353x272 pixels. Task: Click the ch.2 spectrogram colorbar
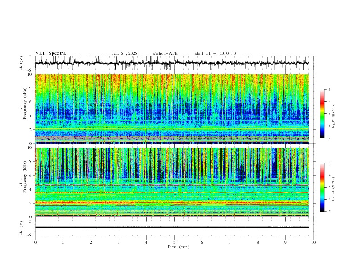(x=322, y=187)
